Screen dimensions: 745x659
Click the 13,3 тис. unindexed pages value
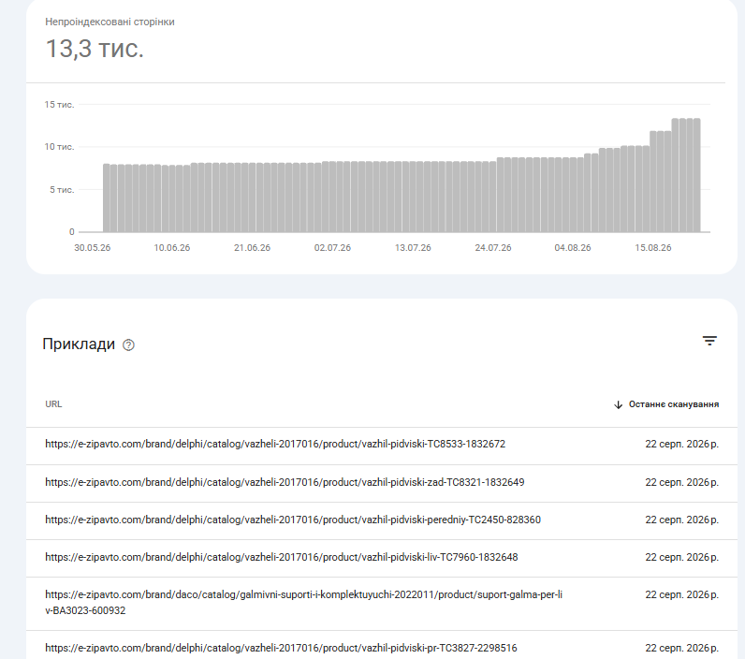click(x=95, y=49)
